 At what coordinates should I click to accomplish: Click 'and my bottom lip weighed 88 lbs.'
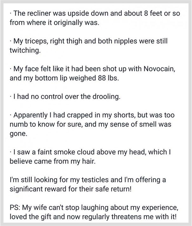tap(64, 78)
